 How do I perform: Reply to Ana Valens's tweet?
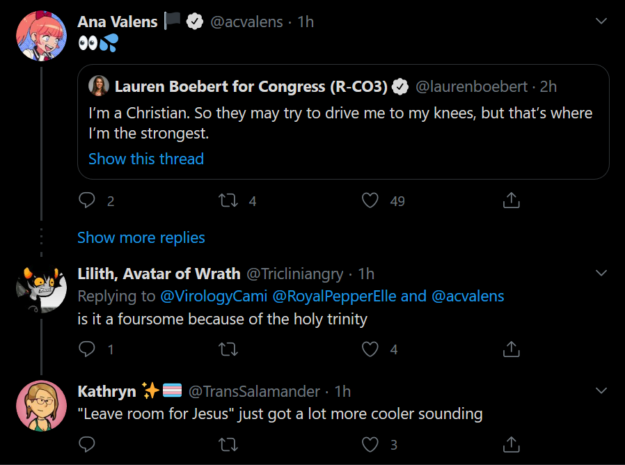87,200
